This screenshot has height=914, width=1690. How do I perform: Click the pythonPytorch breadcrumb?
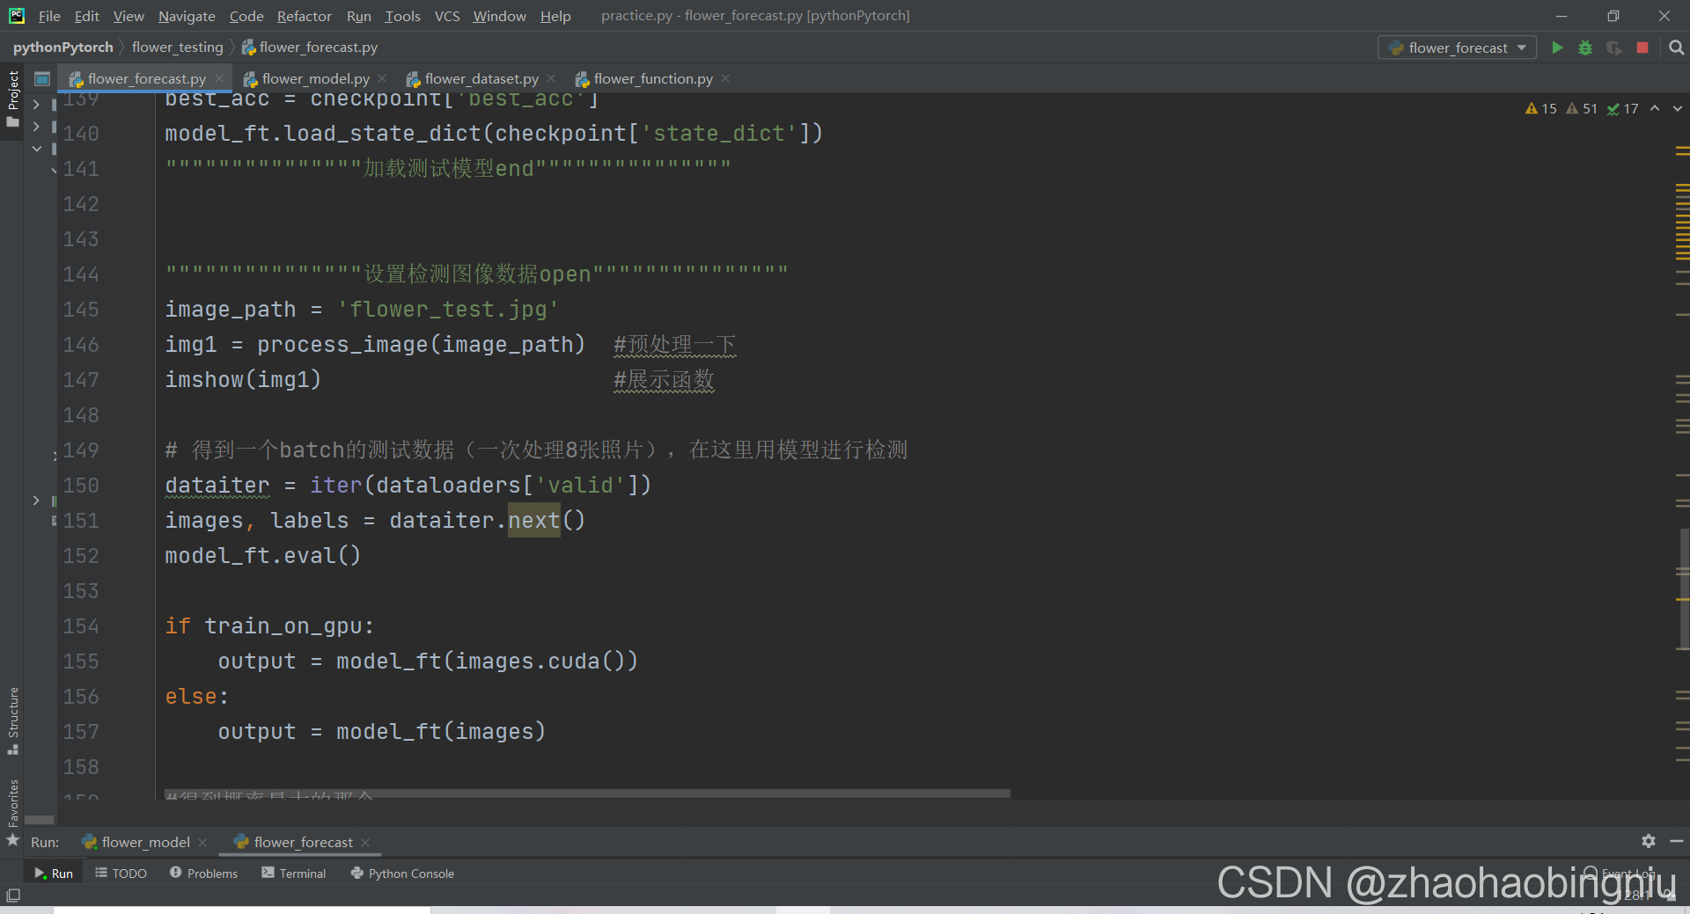pos(62,48)
